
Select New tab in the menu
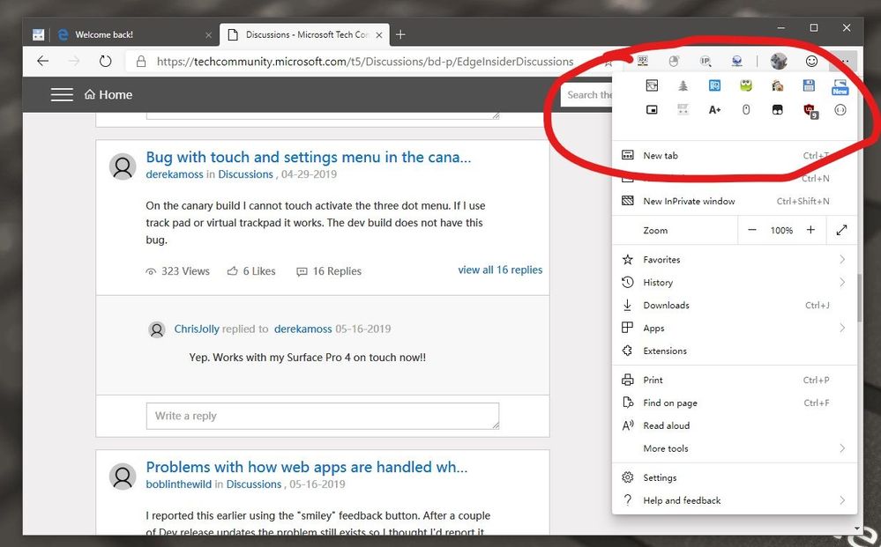tap(735, 155)
